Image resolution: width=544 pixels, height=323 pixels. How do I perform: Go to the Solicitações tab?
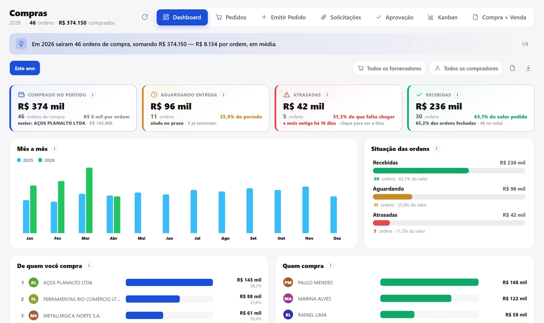[340, 17]
